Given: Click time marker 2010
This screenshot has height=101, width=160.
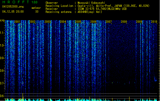Looking at the screenshot, I should [154, 22].
